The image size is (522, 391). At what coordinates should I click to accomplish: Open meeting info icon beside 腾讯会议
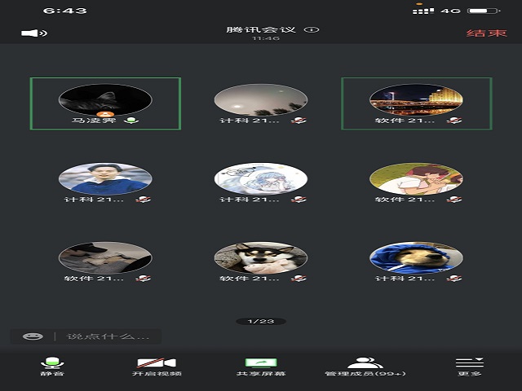(311, 30)
